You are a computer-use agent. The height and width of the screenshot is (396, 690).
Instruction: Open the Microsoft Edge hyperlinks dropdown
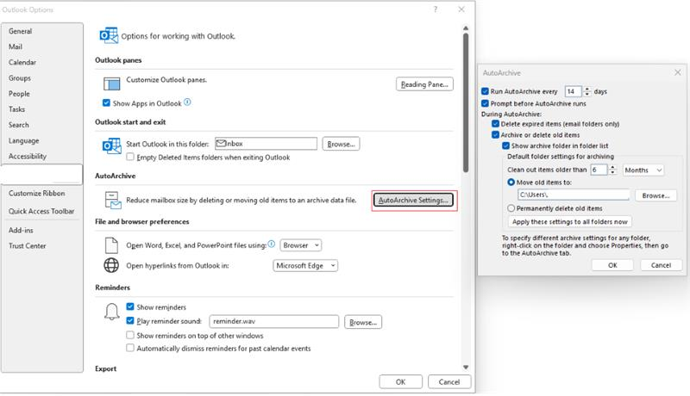click(x=305, y=266)
